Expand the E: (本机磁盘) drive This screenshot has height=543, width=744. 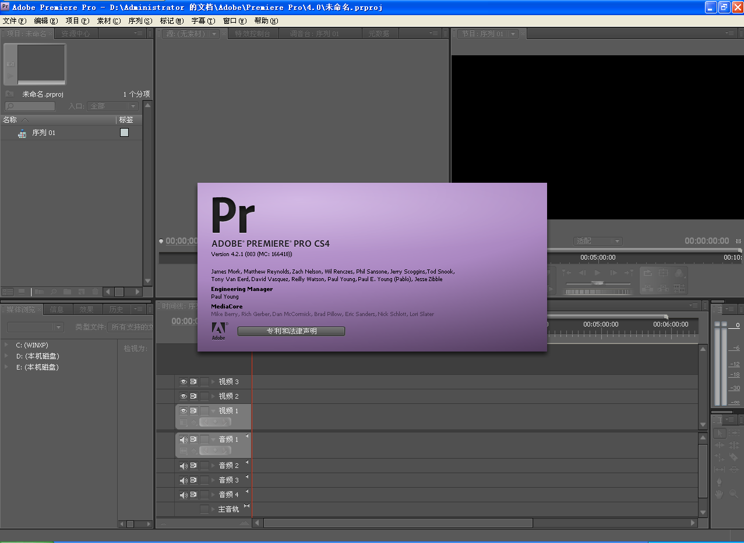coord(6,367)
